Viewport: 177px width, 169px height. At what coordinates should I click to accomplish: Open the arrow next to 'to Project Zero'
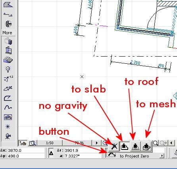point(162,156)
